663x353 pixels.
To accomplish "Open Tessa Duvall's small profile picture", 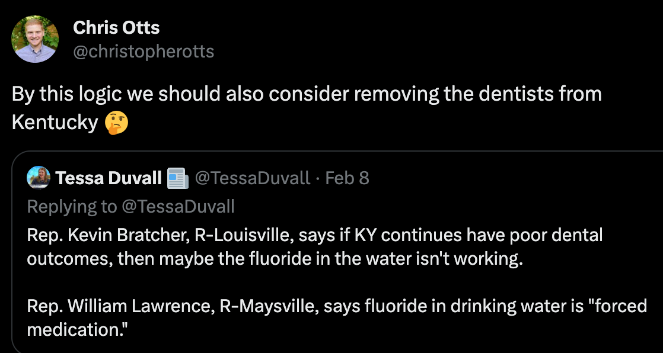I will [39, 178].
